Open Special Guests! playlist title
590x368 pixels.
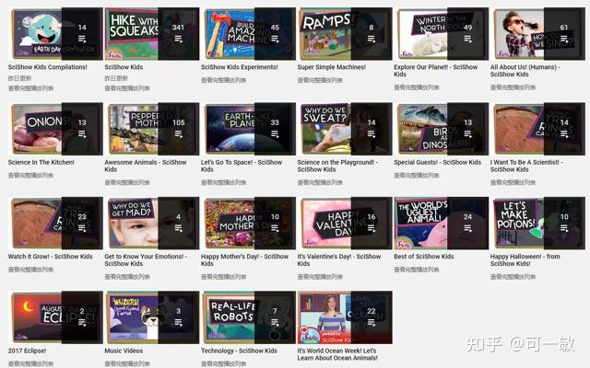pyautogui.click(x=438, y=162)
